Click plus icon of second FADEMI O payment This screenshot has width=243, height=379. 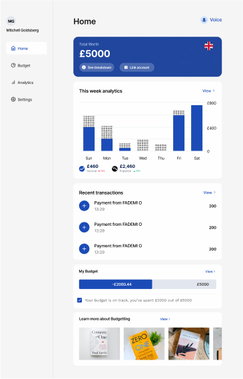[x=85, y=227]
